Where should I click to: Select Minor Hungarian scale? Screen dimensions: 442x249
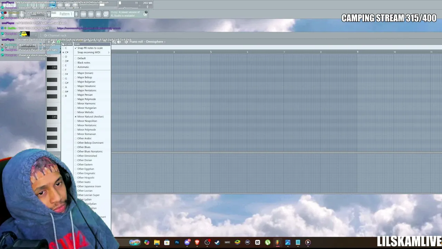[92, 108]
